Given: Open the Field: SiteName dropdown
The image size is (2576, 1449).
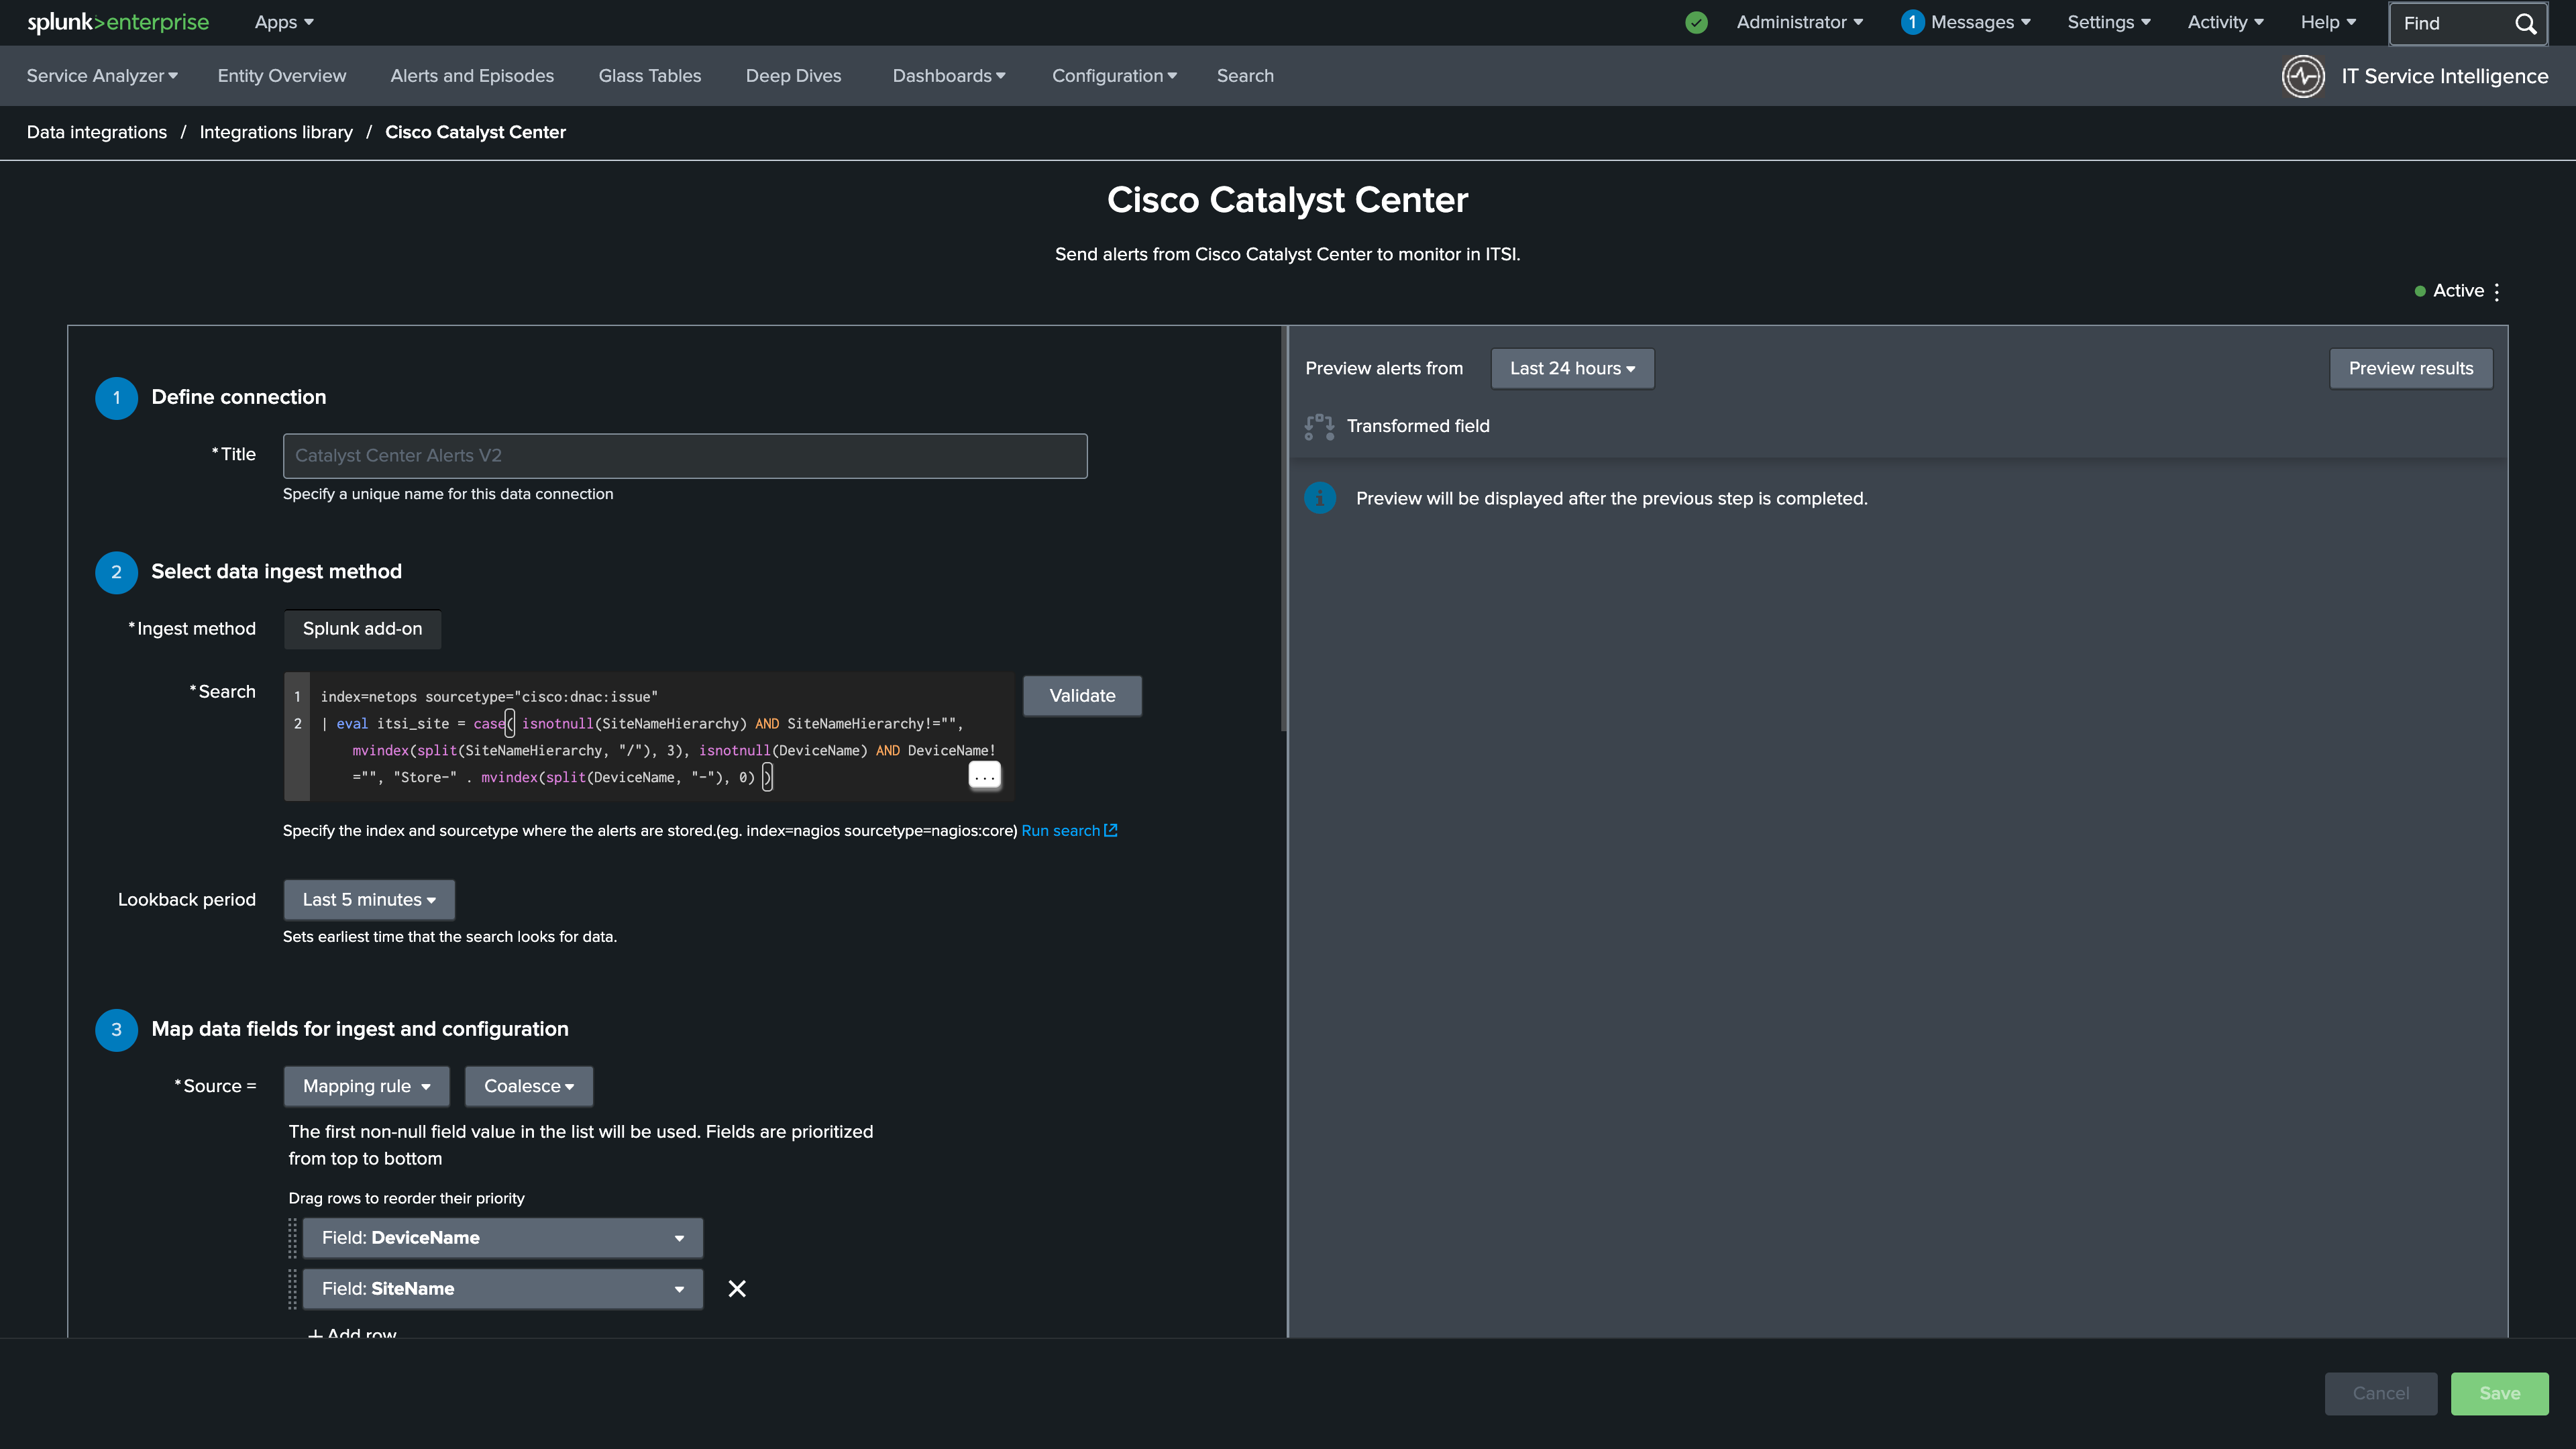Looking at the screenshot, I should click(503, 1289).
